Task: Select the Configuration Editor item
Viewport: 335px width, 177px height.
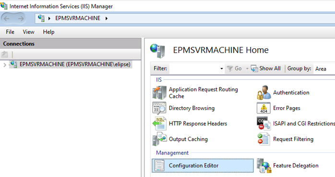Action: 203,166
